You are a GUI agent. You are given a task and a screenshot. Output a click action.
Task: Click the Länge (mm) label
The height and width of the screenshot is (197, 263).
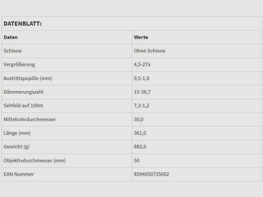pos(17,133)
